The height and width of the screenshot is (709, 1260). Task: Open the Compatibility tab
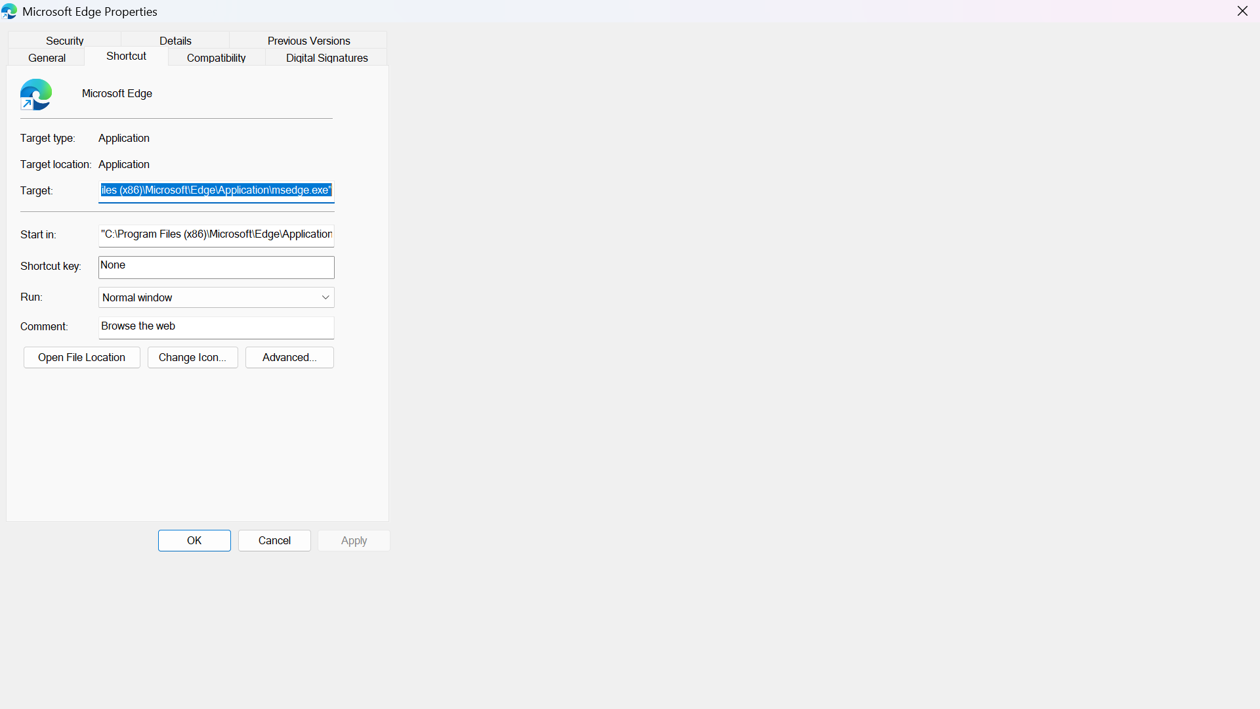click(x=216, y=58)
